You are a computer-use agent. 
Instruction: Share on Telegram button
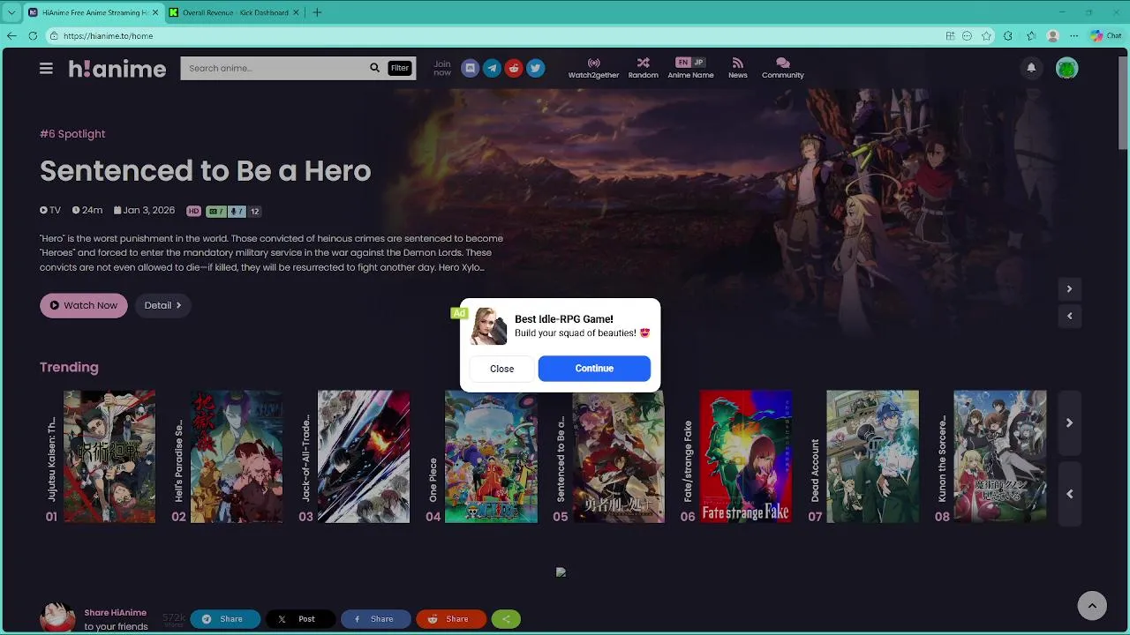(224, 619)
